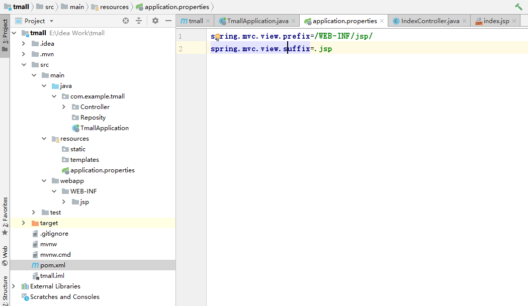This screenshot has width=528, height=306.
Task: Toggle the Structure tool window
Action: pyautogui.click(x=5, y=290)
